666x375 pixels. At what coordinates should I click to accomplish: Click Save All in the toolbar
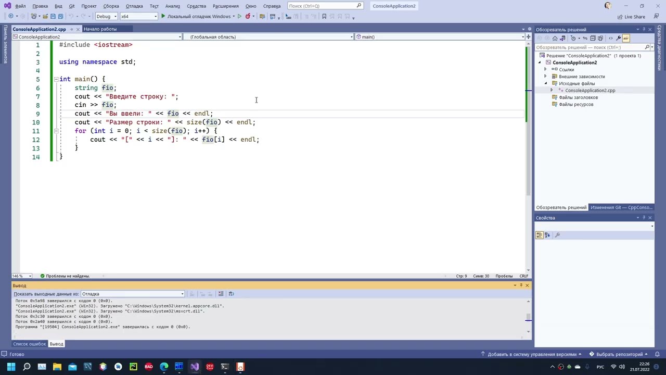[60, 16]
